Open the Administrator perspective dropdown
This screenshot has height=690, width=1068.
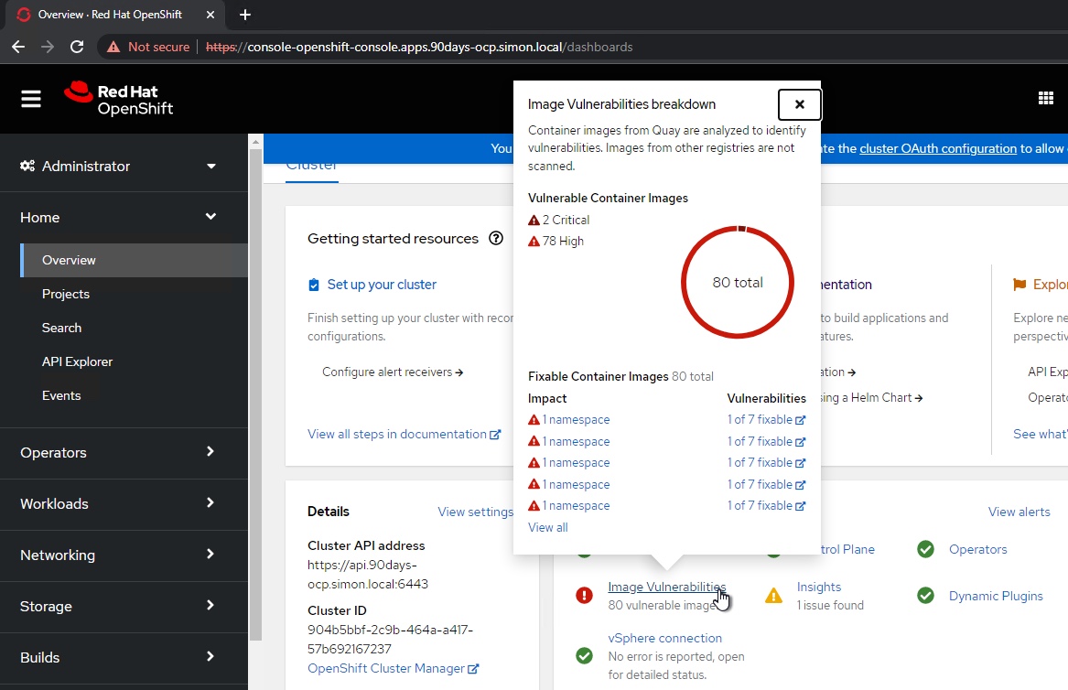(x=123, y=167)
